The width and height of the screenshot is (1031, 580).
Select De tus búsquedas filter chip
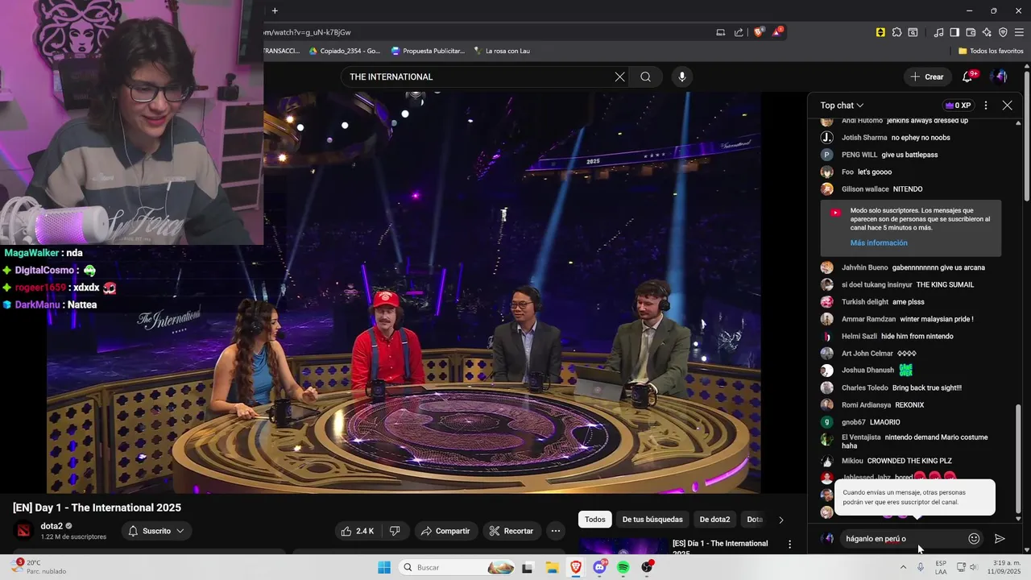click(652, 520)
